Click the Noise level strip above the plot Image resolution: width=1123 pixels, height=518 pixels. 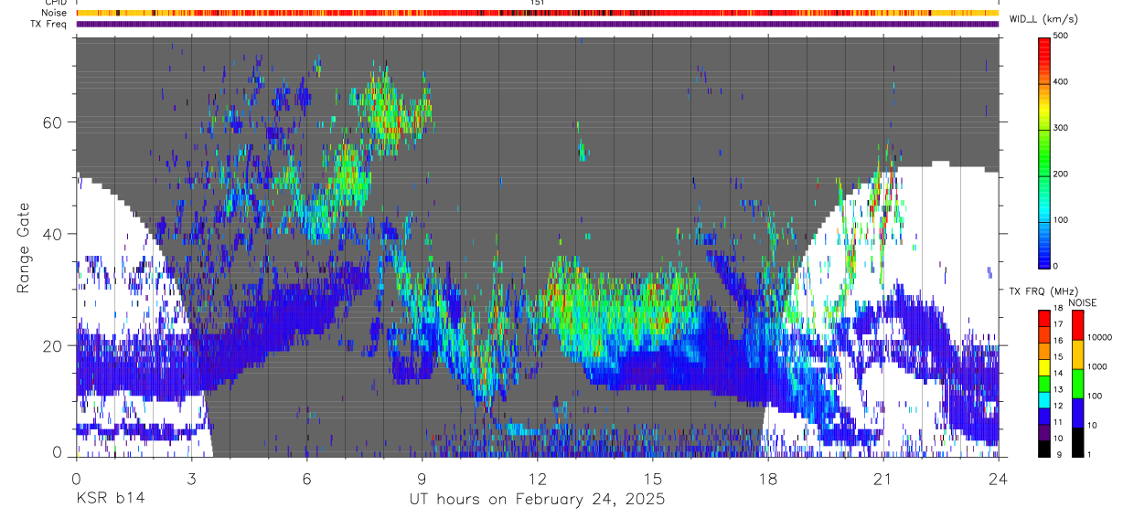(x=537, y=13)
